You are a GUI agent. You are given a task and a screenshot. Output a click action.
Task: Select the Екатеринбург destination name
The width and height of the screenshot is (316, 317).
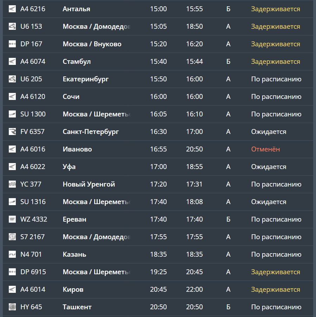pos(85,79)
